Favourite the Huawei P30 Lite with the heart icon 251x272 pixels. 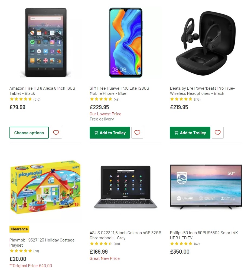tap(137, 133)
